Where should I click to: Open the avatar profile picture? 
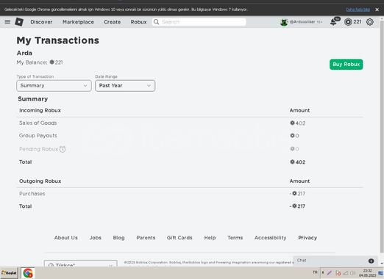pos(284,22)
